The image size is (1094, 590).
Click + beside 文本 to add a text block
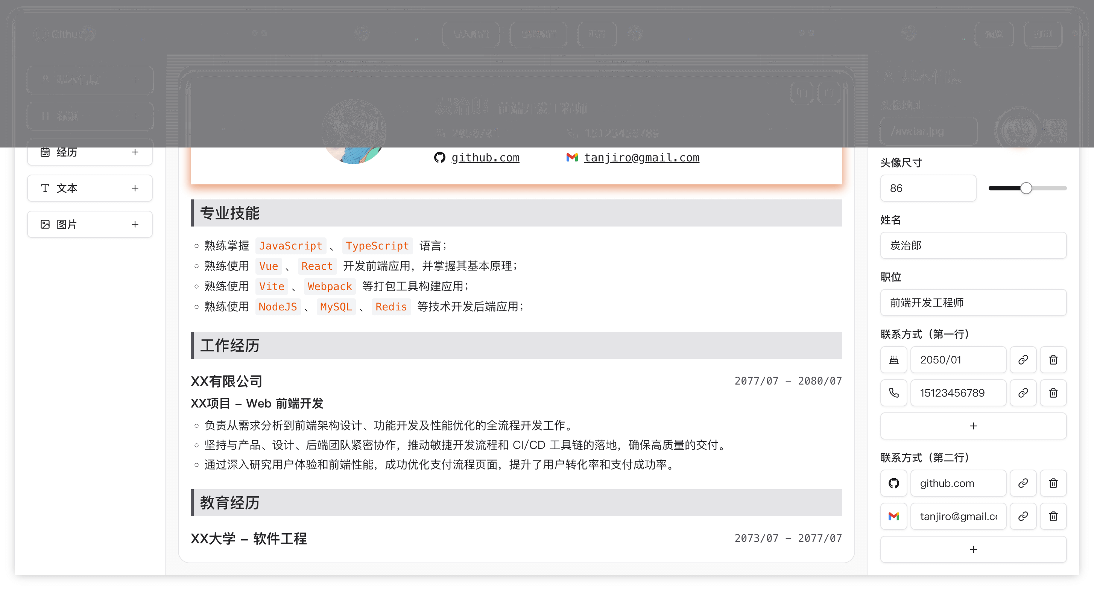click(135, 188)
